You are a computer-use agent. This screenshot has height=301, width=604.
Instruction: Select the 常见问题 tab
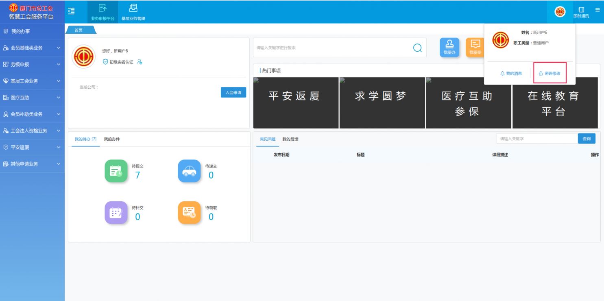[268, 139]
